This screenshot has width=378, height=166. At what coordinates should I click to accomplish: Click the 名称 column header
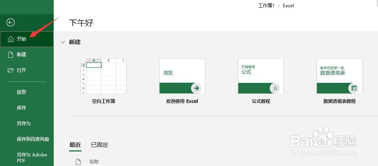94,162
